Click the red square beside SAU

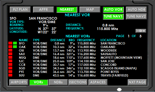10,54
